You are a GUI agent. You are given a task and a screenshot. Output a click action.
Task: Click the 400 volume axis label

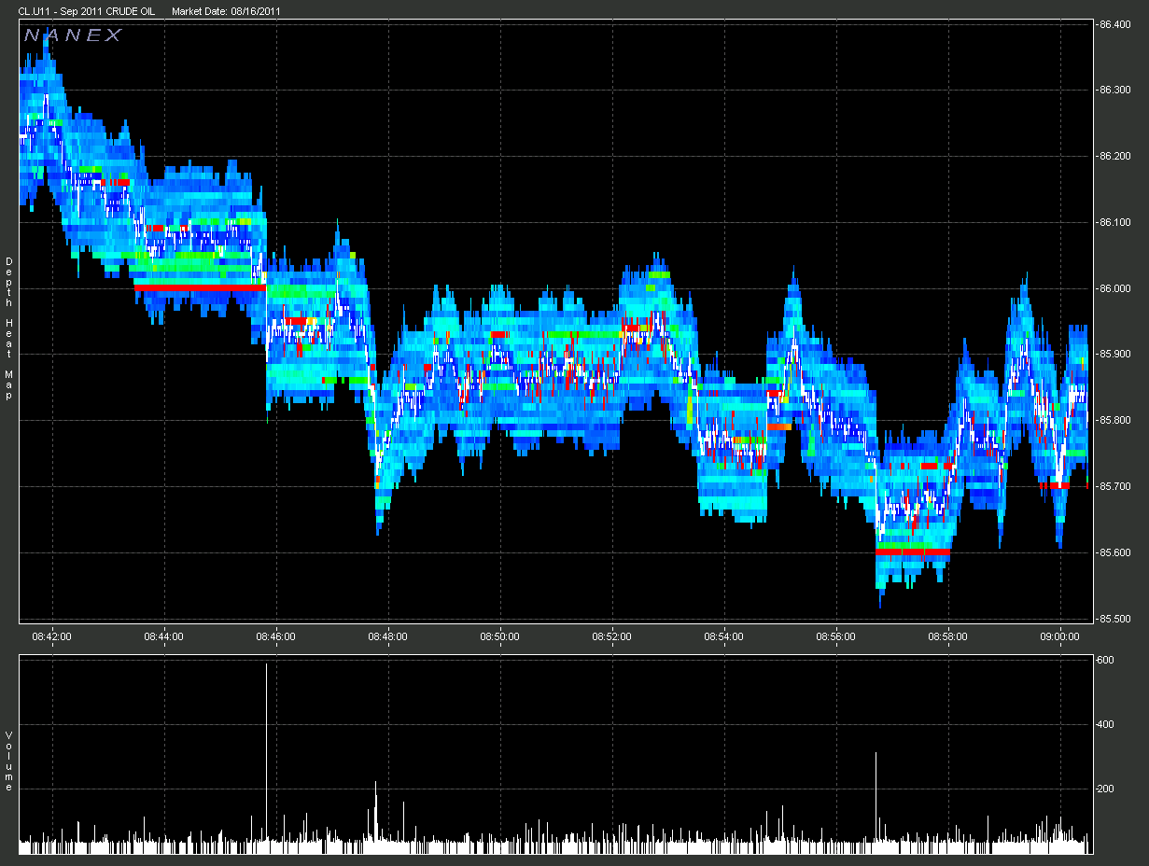(1105, 724)
